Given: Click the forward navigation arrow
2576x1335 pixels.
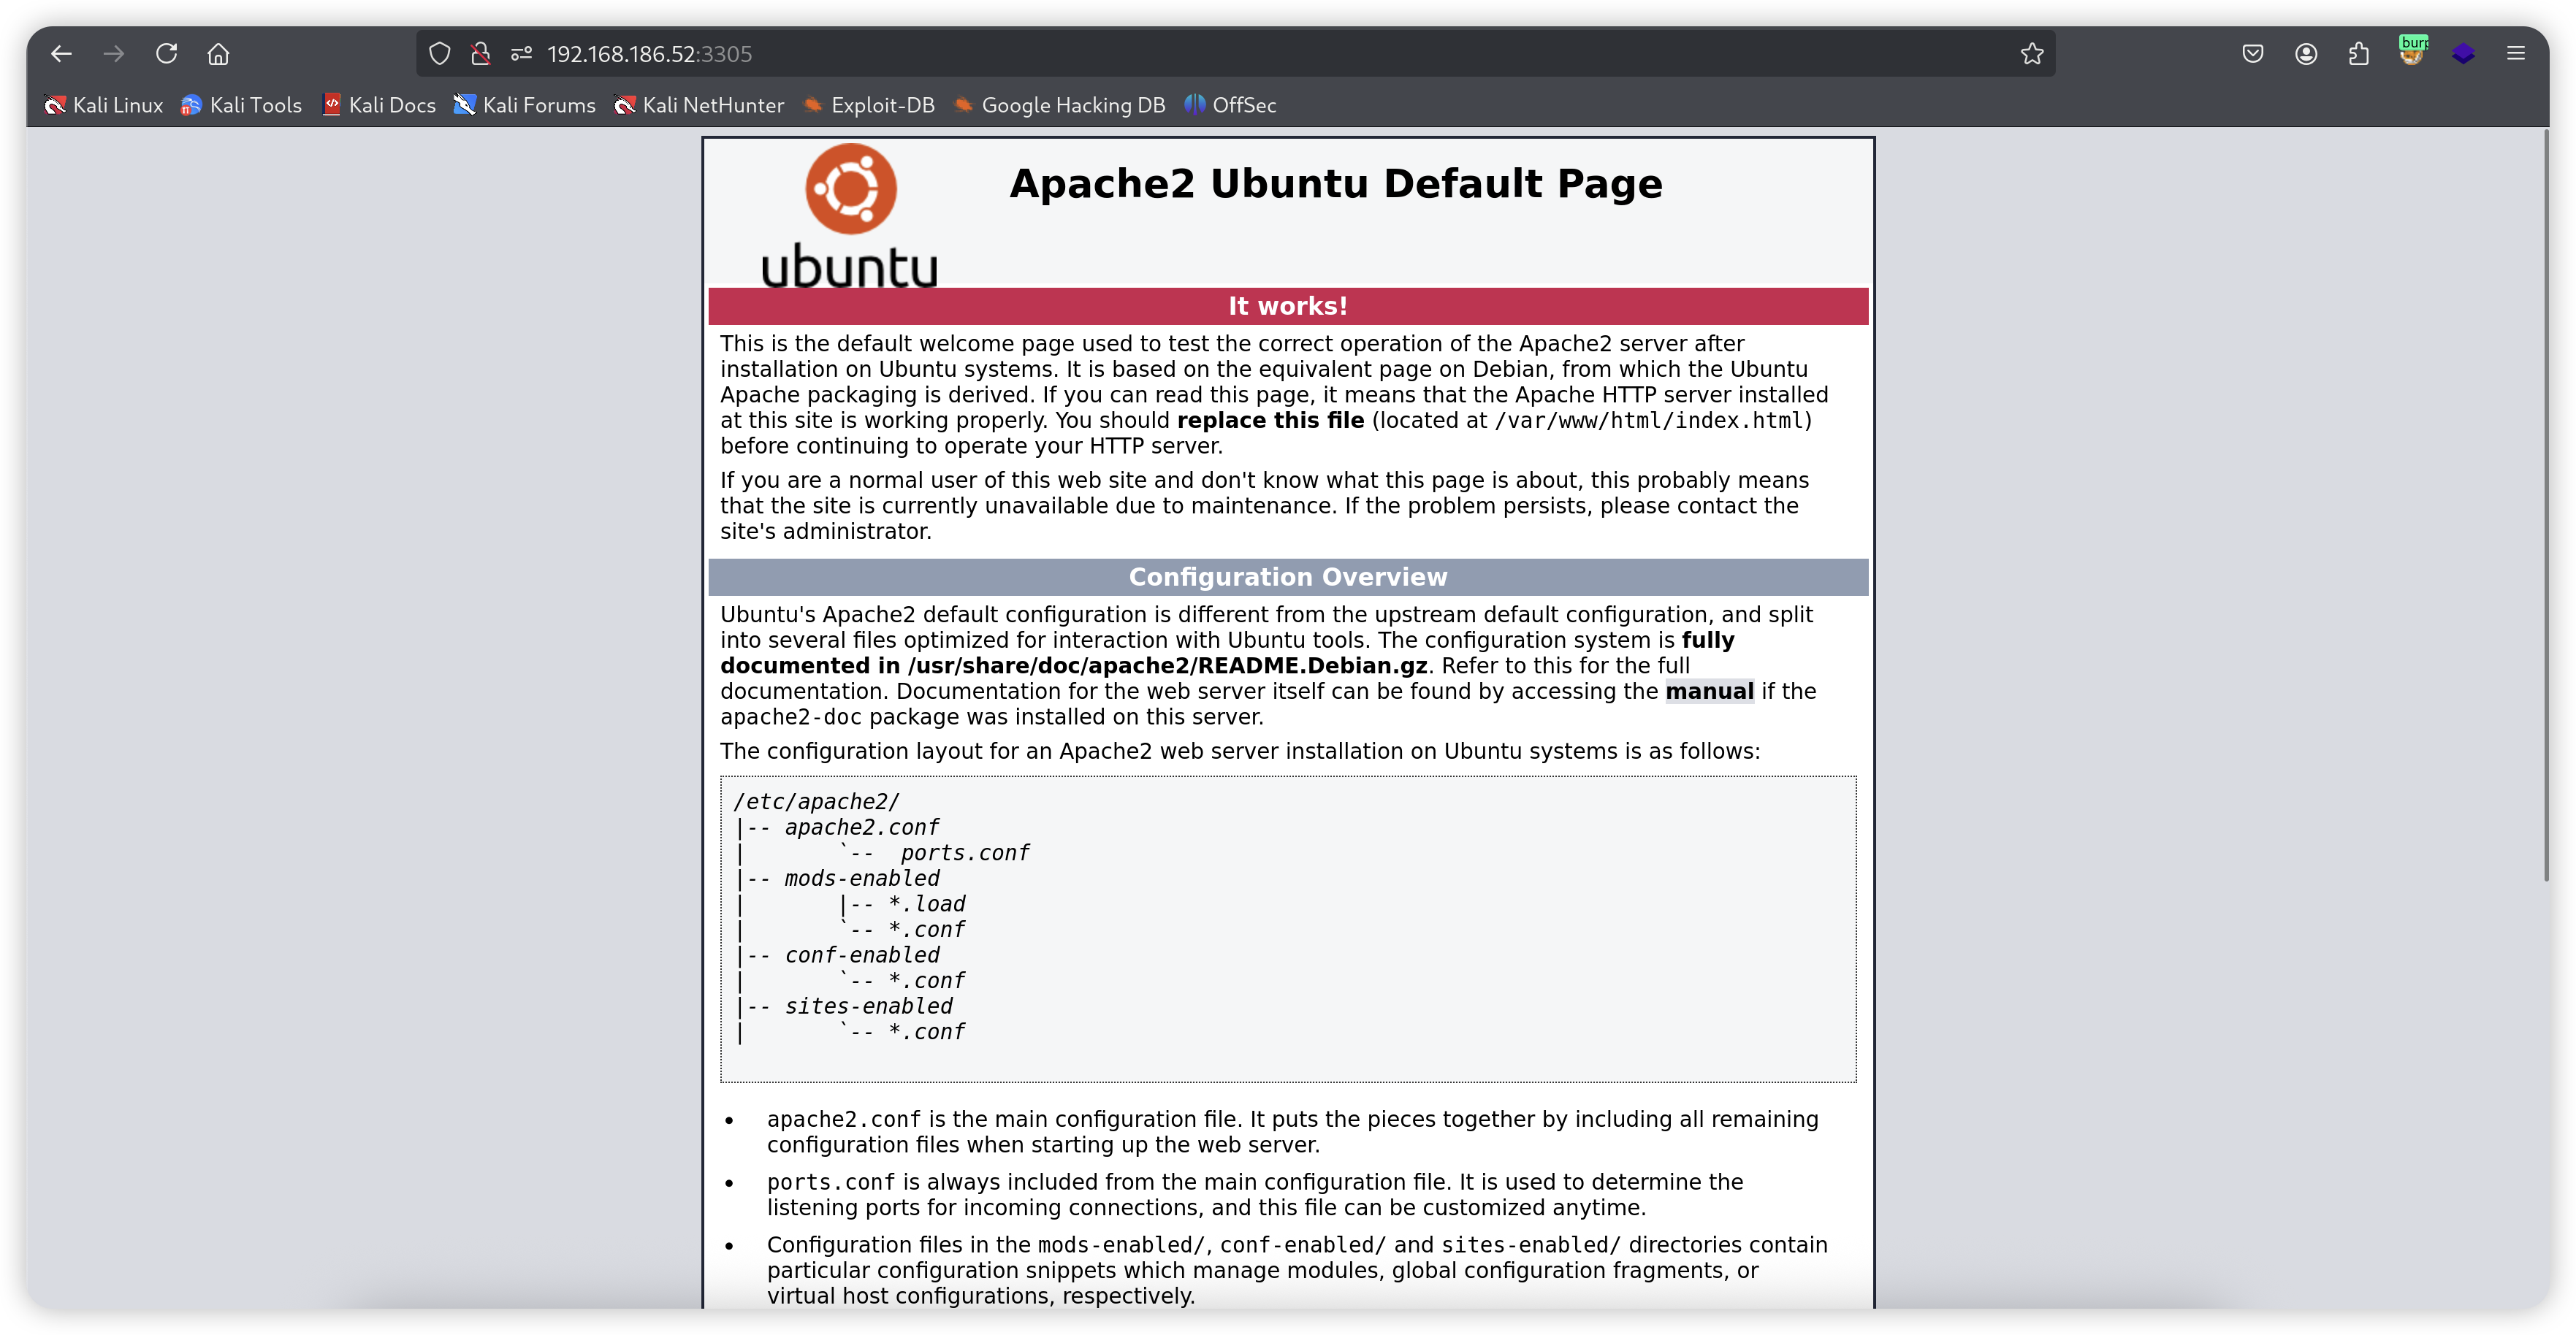Looking at the screenshot, I should (114, 54).
